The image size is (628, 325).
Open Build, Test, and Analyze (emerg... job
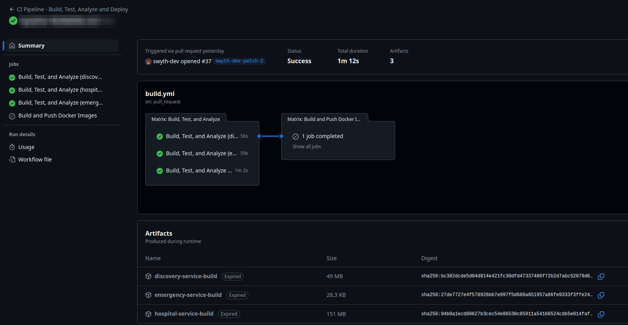[x=61, y=103]
